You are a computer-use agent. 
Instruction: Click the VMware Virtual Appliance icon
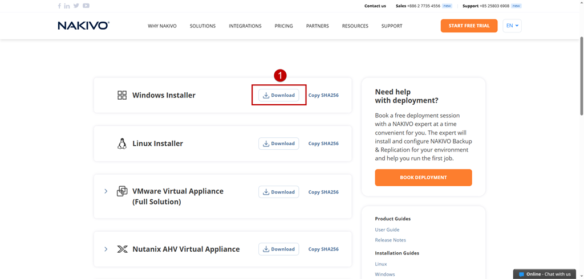(x=122, y=191)
